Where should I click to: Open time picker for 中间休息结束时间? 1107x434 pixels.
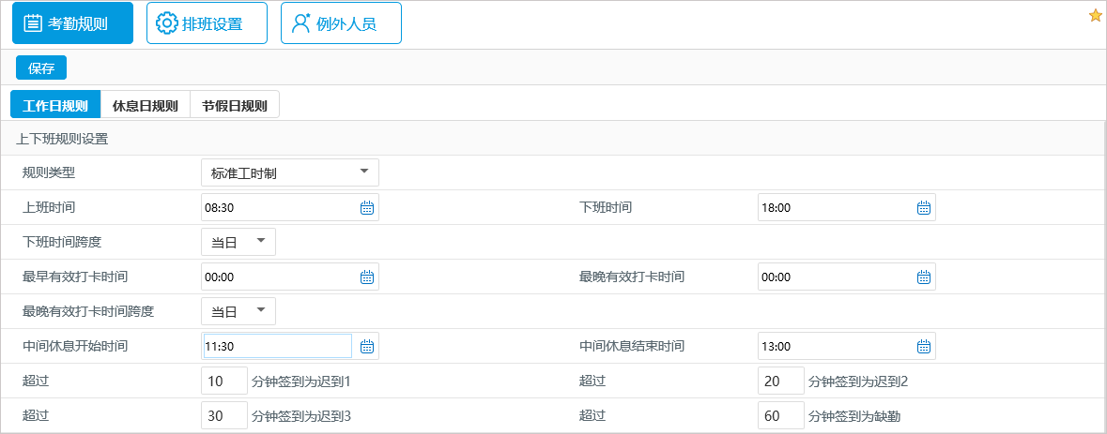(x=924, y=347)
